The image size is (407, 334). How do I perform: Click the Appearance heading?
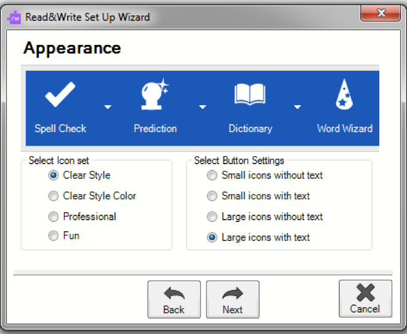[72, 49]
